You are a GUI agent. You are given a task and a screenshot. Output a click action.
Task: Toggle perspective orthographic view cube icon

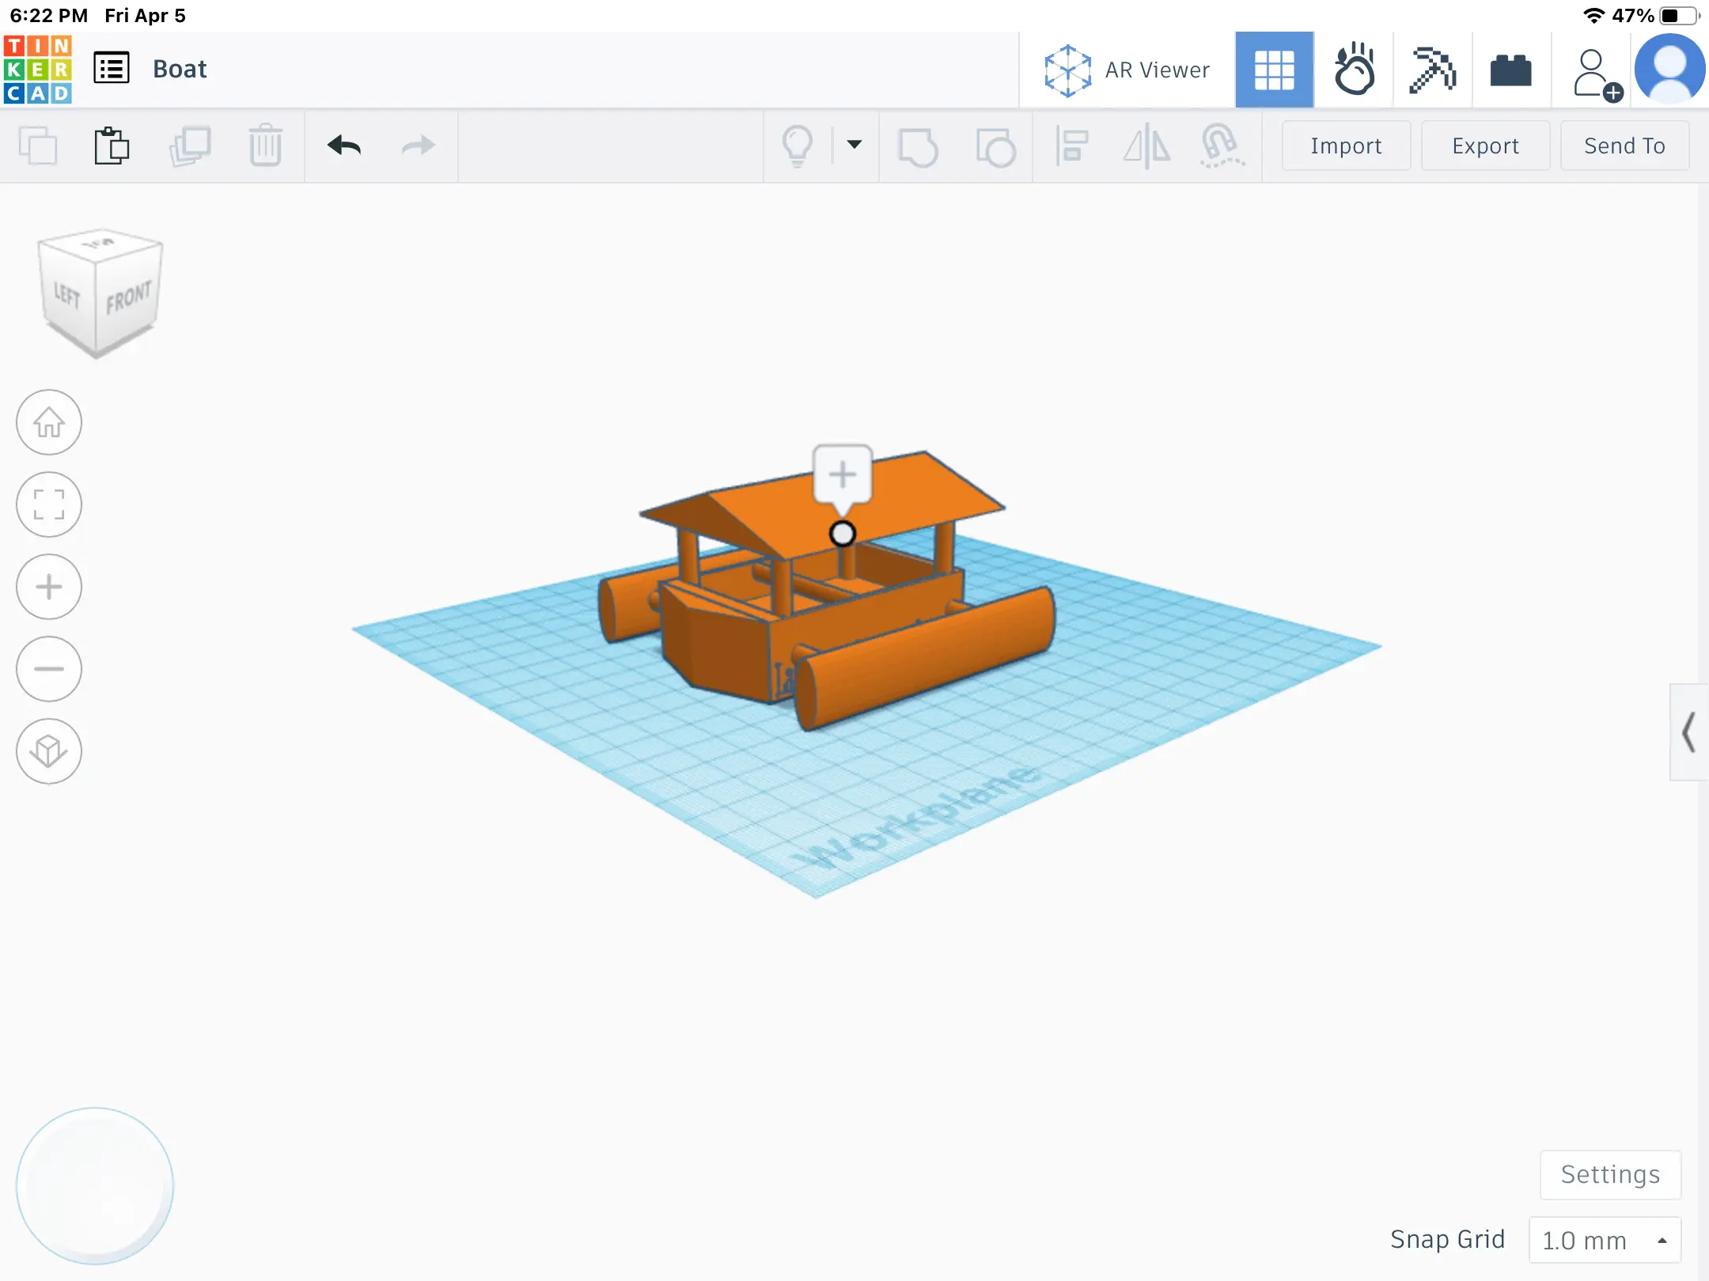[x=49, y=751]
